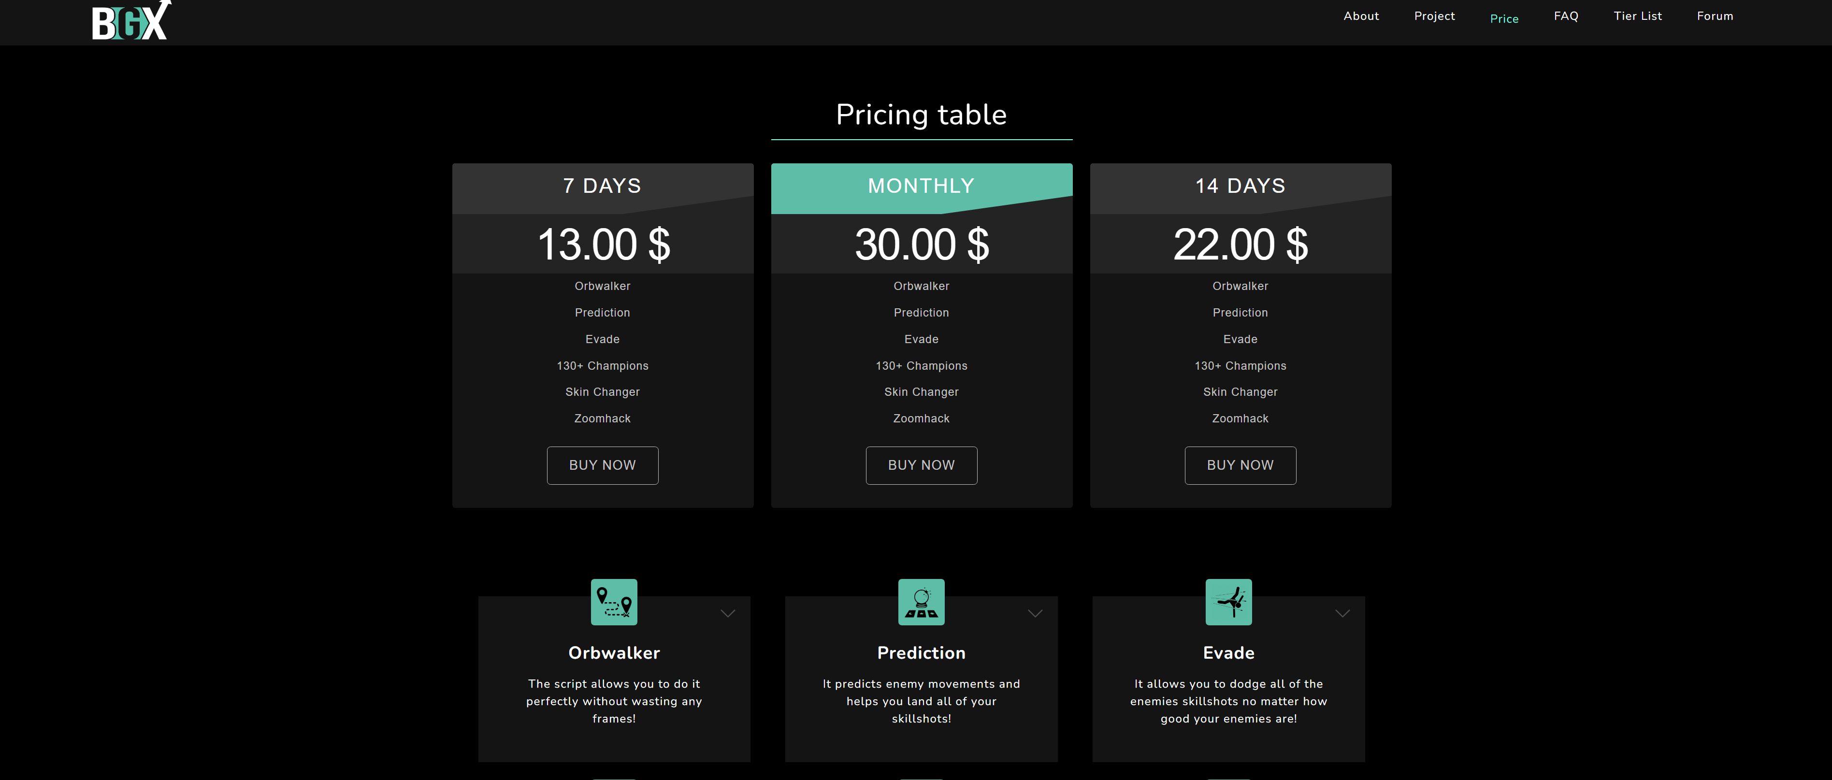The height and width of the screenshot is (780, 1832).
Task: Open the About menu item
Action: (1360, 16)
